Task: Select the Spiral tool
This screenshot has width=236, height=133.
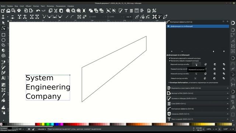Action: coord(3,56)
